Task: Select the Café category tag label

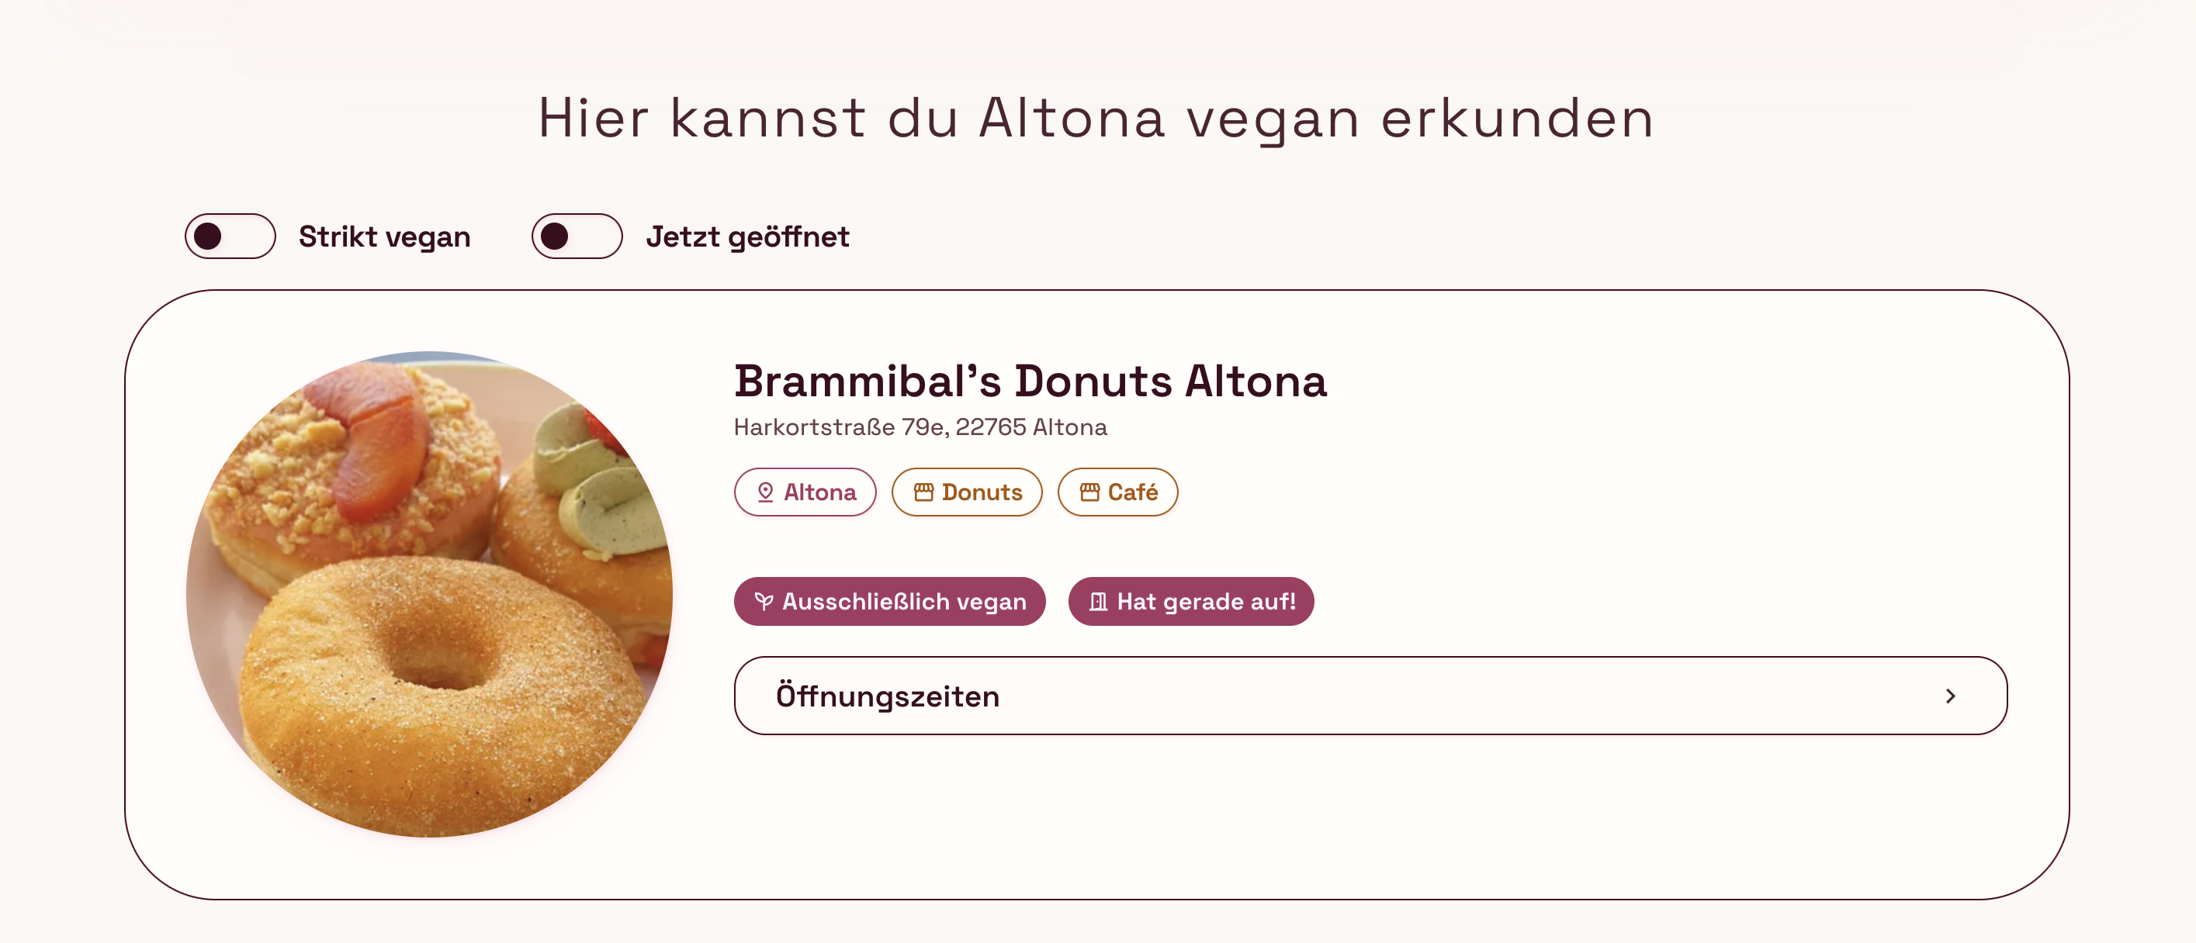Action: (x=1133, y=492)
